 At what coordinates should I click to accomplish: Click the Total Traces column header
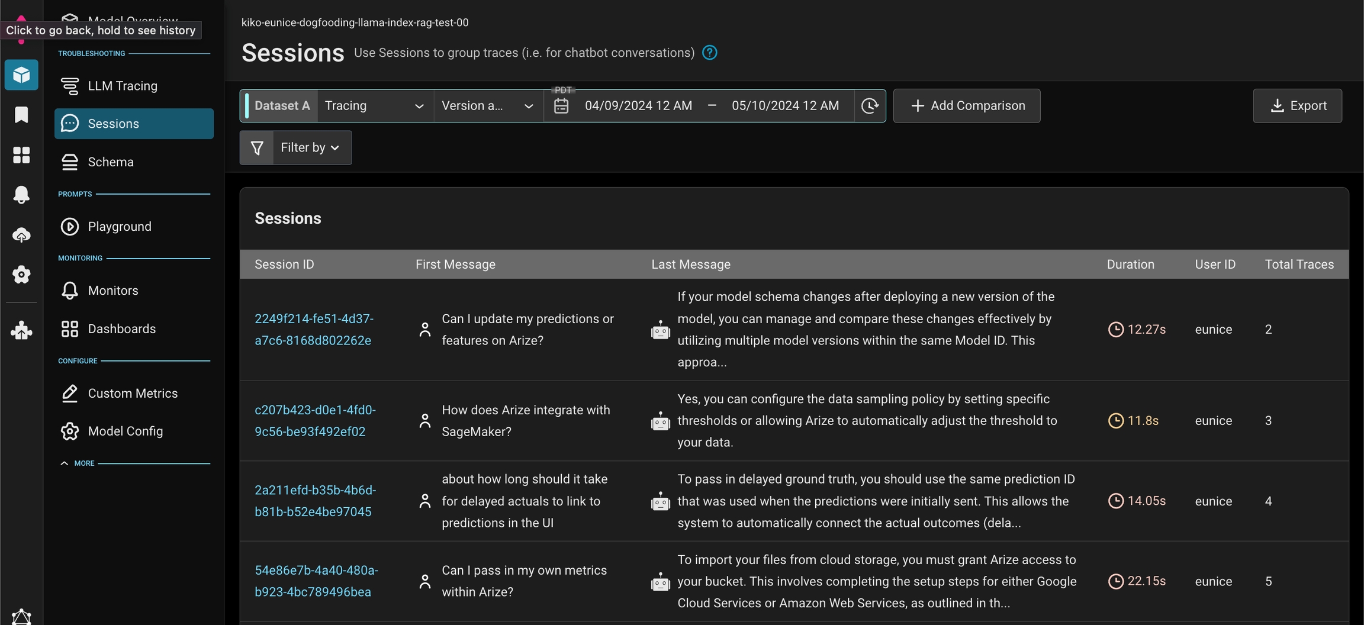click(1299, 265)
